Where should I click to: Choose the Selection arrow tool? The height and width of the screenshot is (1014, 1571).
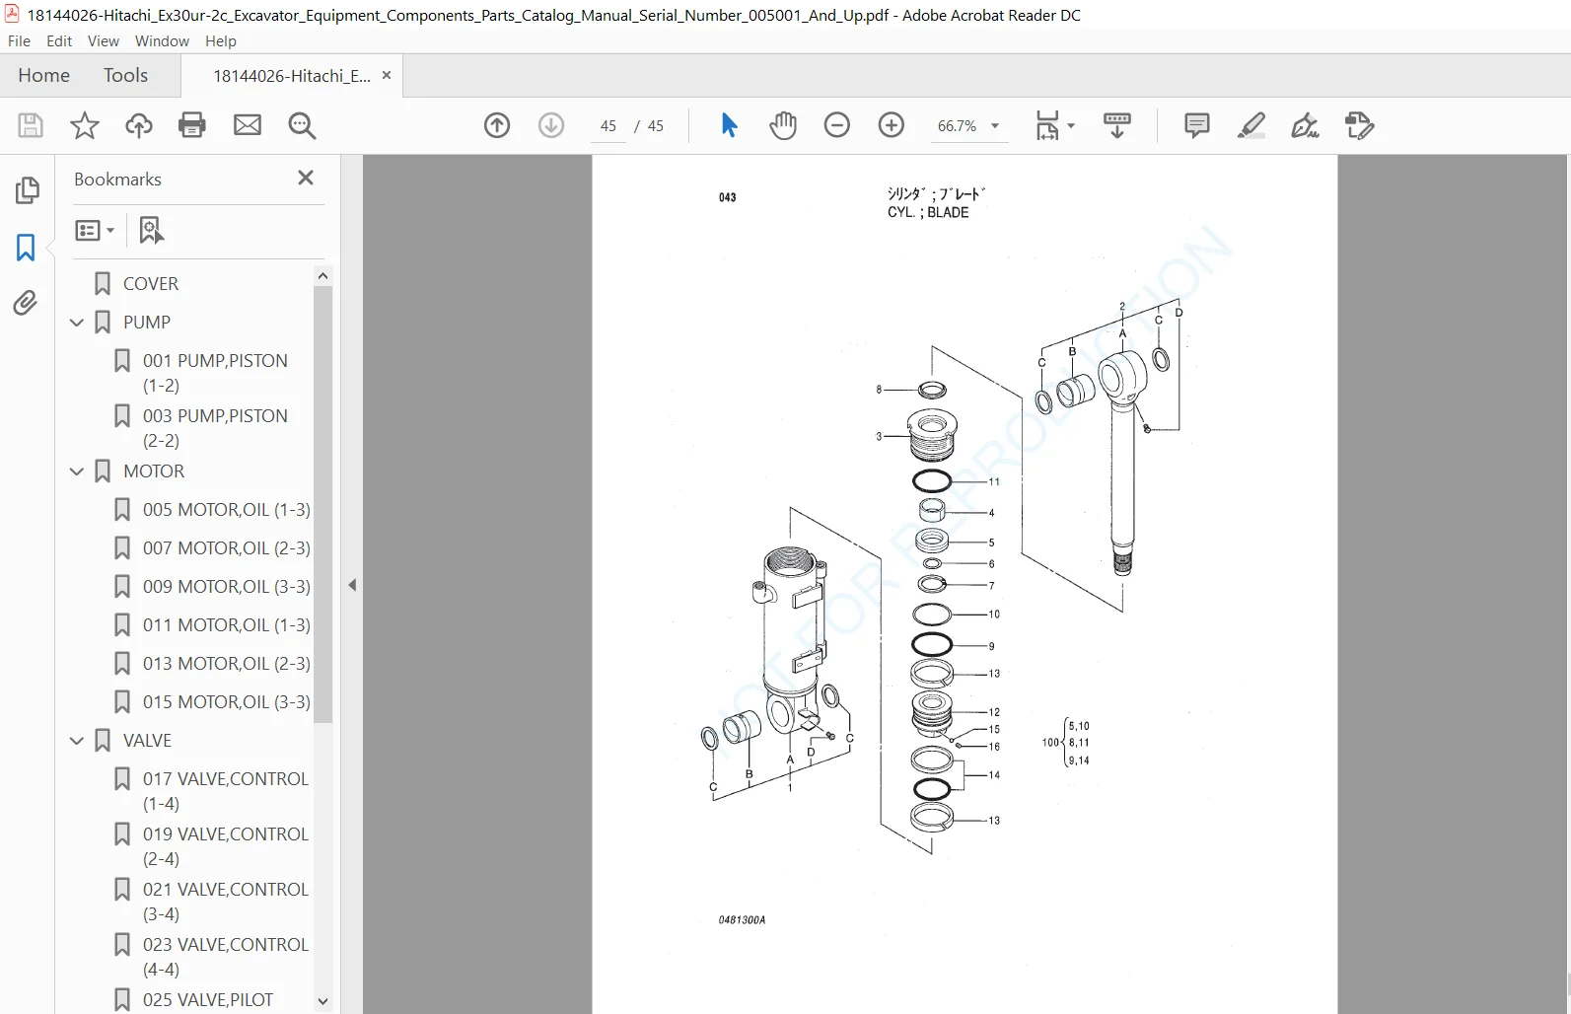[729, 125]
